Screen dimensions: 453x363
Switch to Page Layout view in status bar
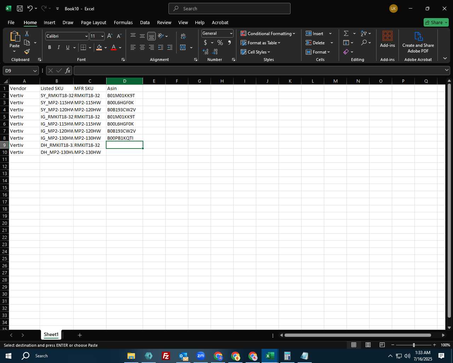pyautogui.click(x=368, y=345)
